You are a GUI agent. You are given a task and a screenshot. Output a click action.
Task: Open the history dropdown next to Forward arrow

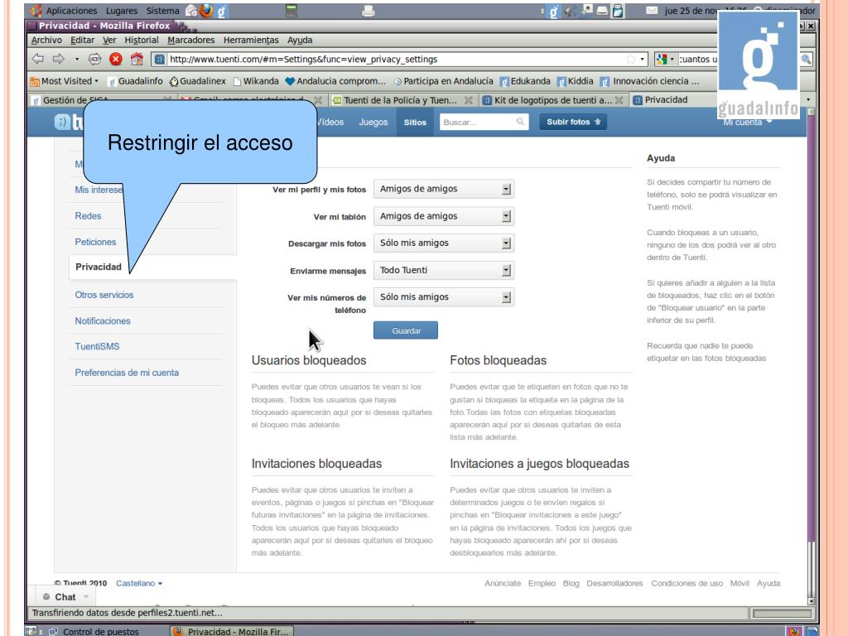[77, 59]
